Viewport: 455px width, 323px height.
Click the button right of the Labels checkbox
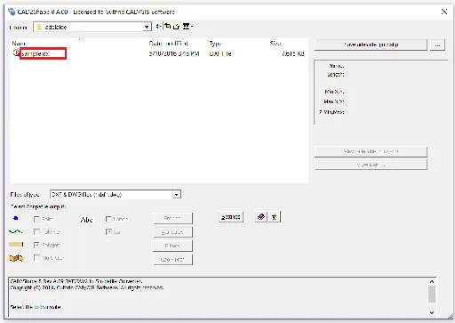[172, 218]
